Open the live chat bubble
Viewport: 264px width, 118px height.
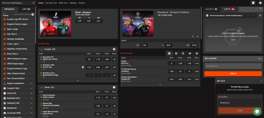(x=257, y=111)
